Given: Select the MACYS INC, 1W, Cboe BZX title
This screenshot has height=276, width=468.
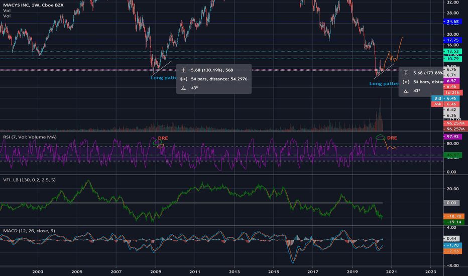Looking at the screenshot, I should 33,5.
